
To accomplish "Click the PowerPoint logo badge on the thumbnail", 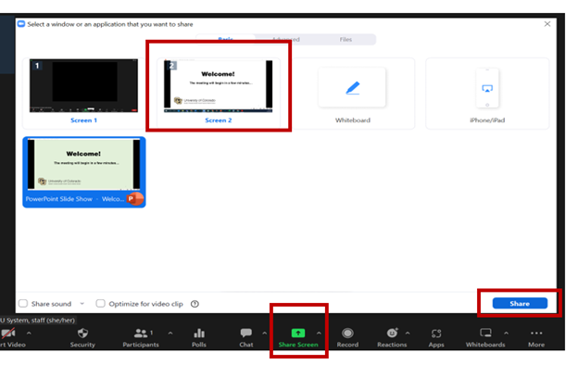I will point(134,198).
